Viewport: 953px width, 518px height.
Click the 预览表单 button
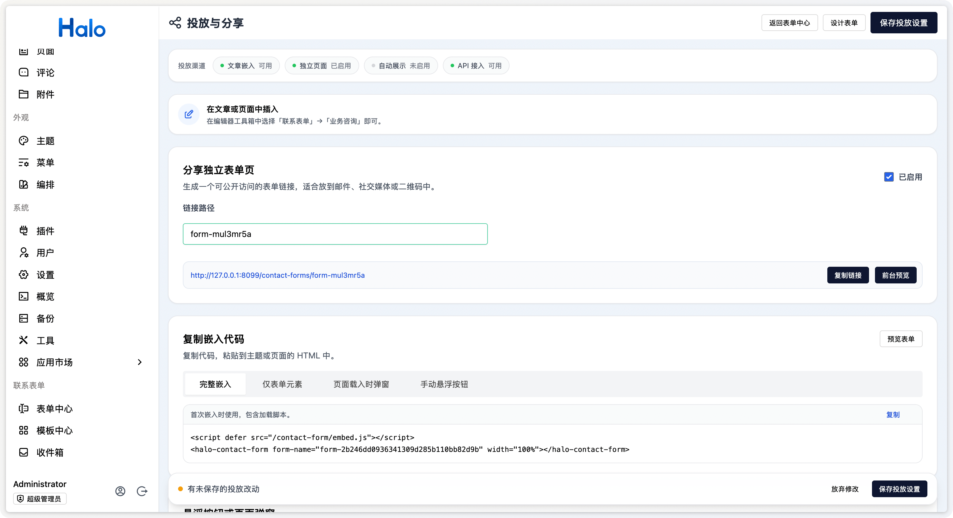coord(901,339)
